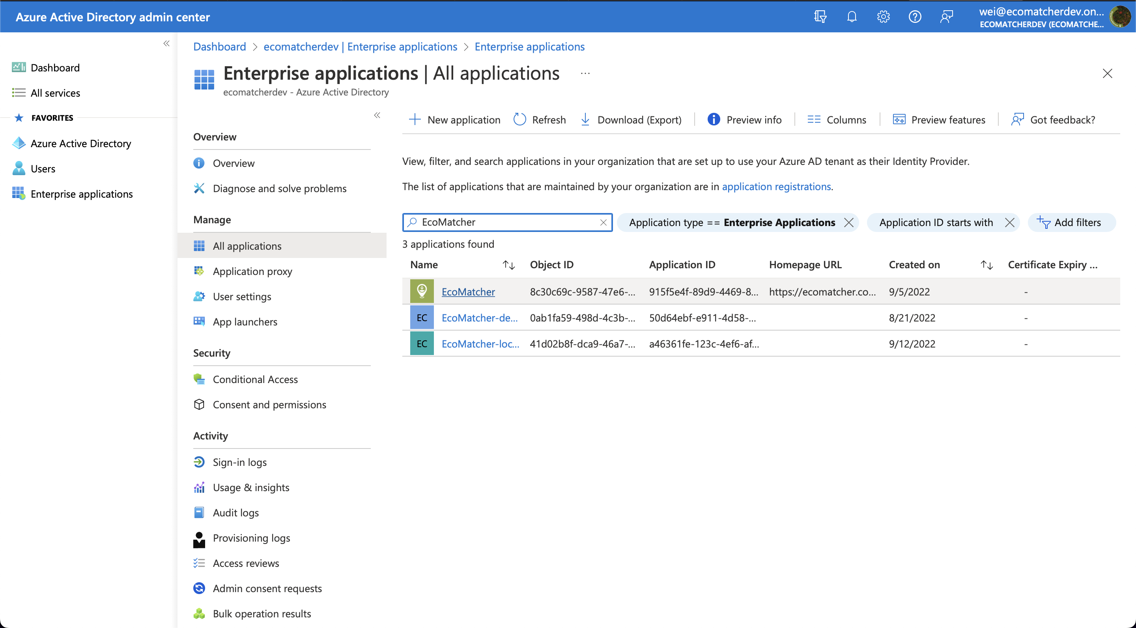Open EcoMatcher-loc... application
Viewport: 1136px width, 628px height.
pos(480,344)
